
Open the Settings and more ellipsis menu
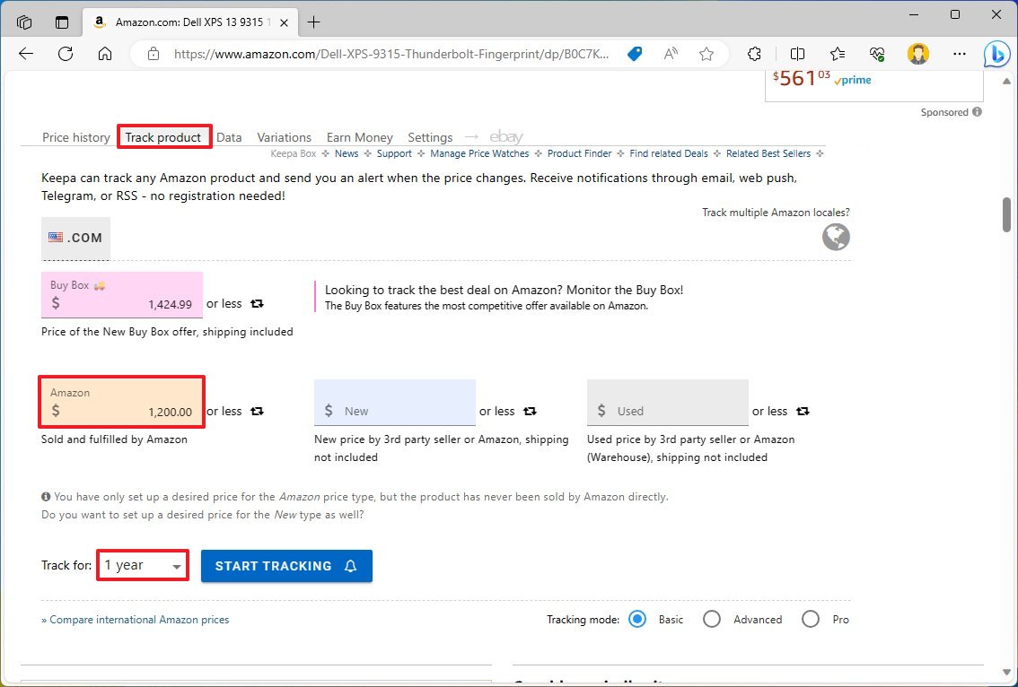click(960, 54)
